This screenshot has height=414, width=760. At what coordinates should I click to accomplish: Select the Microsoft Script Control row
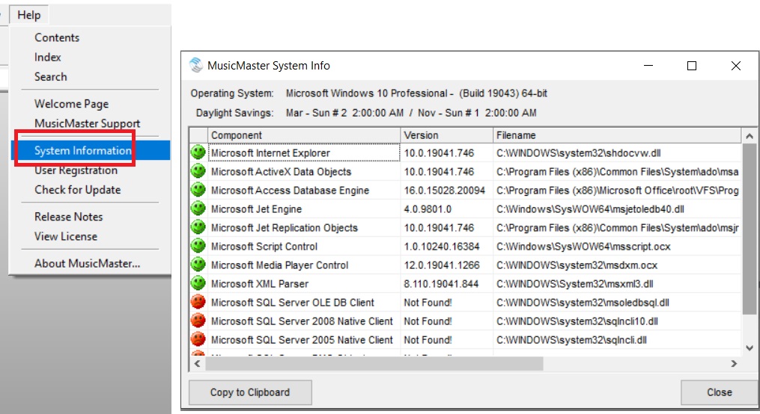465,246
